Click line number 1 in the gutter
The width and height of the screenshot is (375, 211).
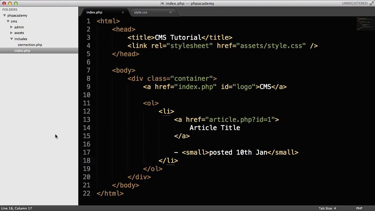(x=88, y=21)
